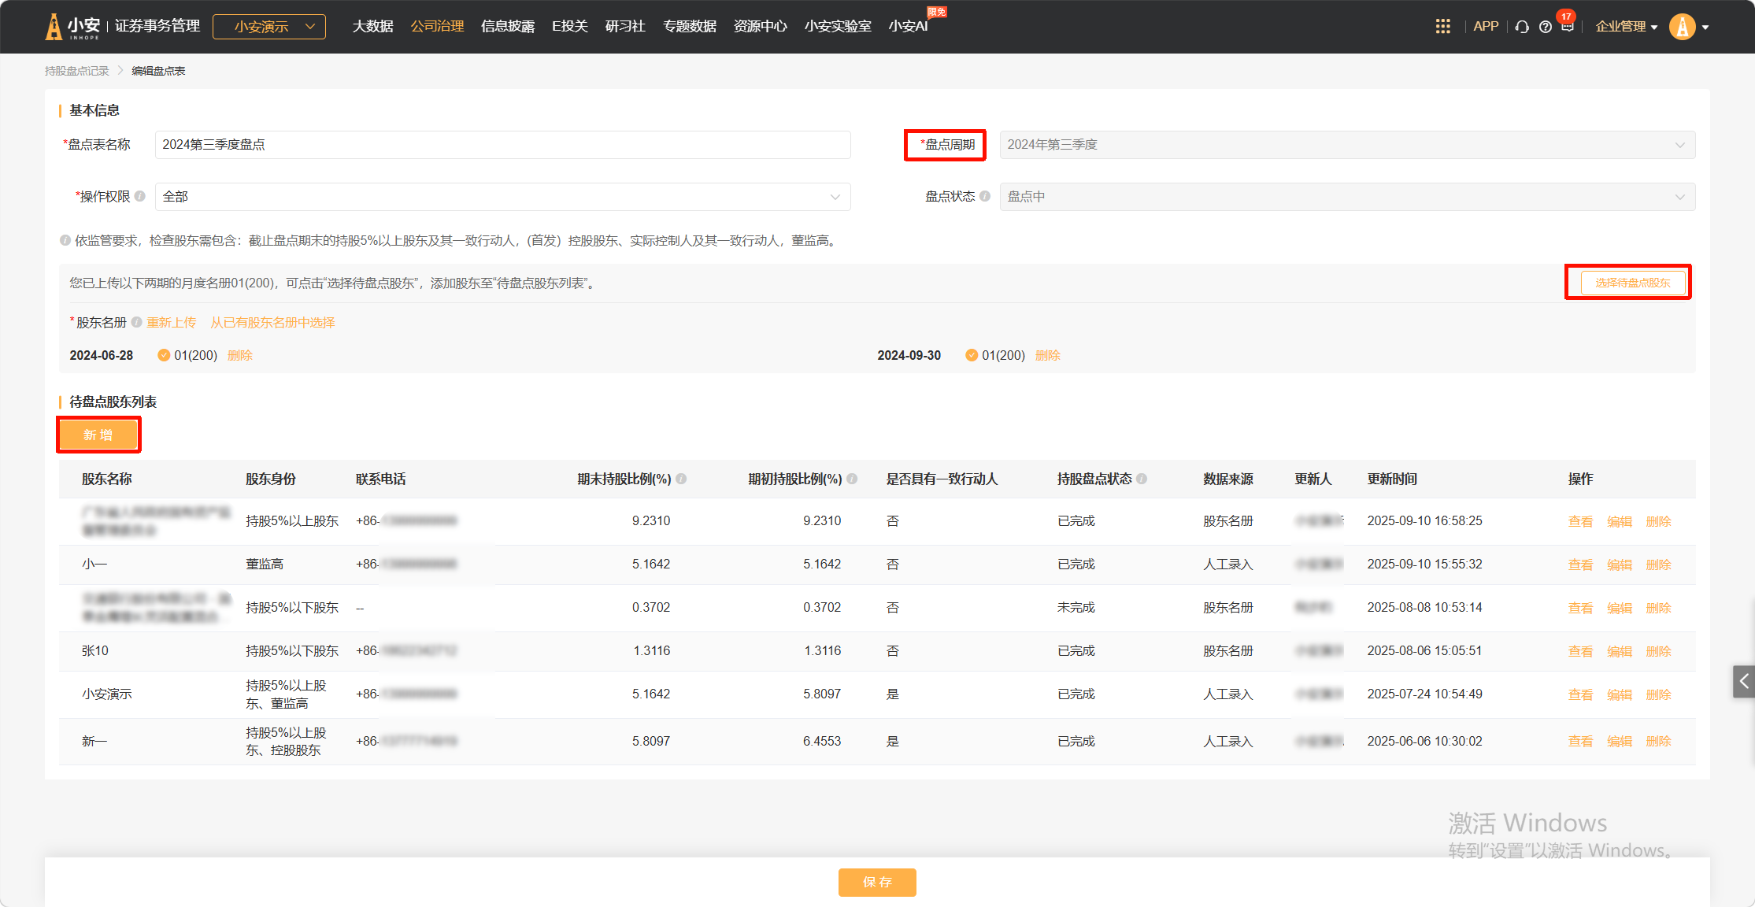
Task: Expand the 小安演示 company dropdown
Action: [269, 27]
